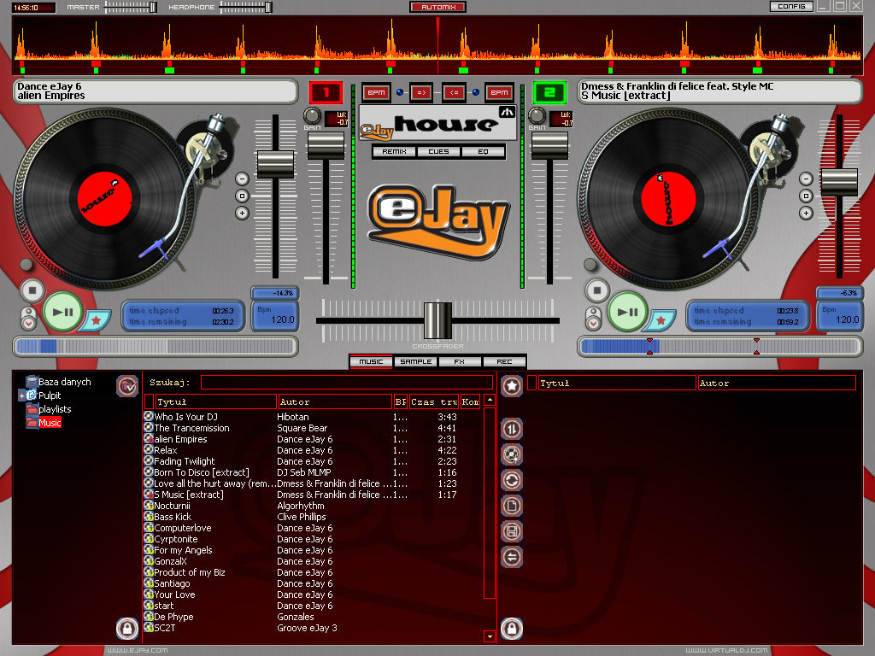
Task: Switch to the FX tab
Action: click(459, 362)
